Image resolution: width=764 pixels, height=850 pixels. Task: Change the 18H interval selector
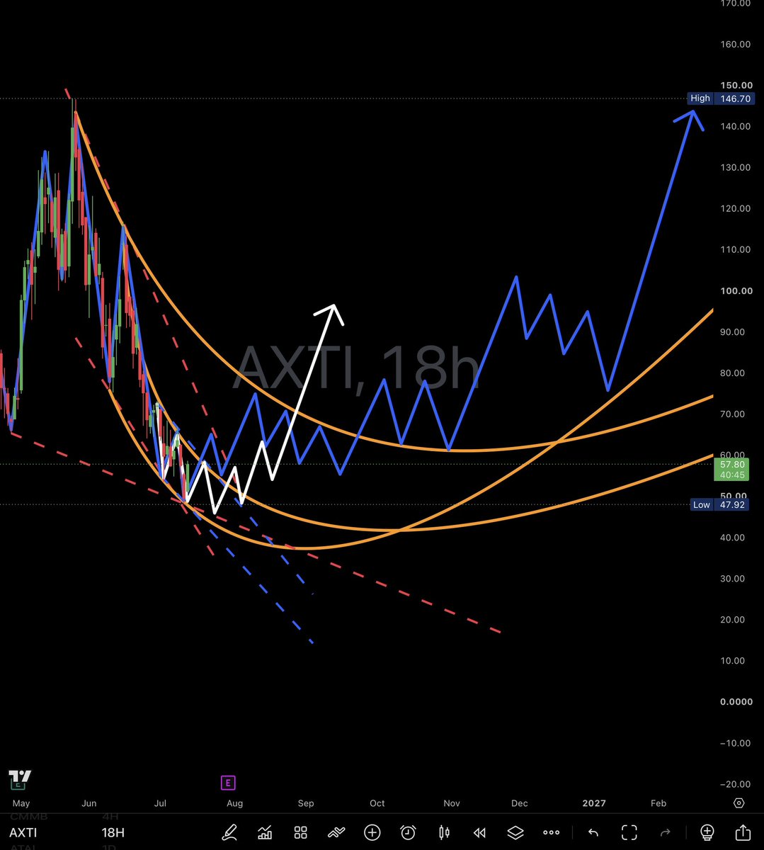click(x=113, y=832)
